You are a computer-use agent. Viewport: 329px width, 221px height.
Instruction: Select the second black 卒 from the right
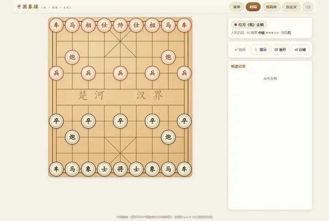click(x=152, y=121)
